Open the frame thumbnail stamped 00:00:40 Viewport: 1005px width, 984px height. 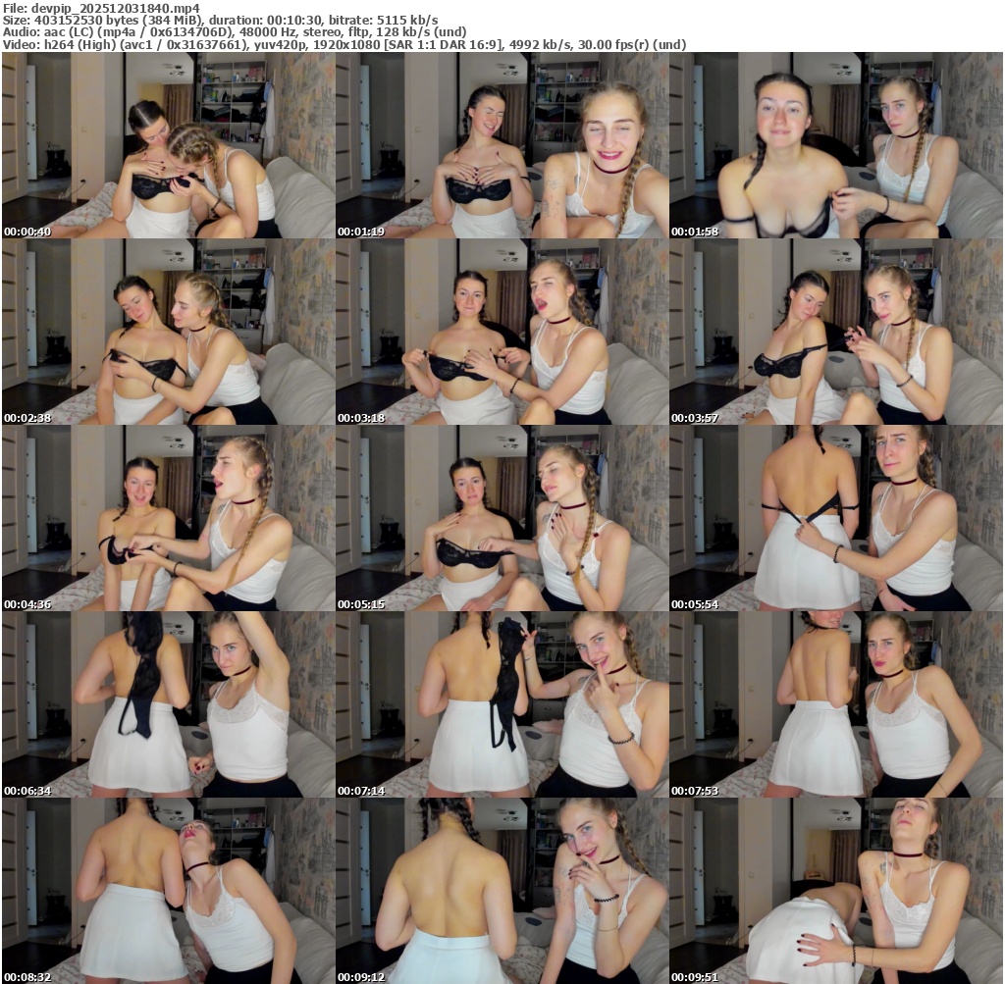(169, 145)
